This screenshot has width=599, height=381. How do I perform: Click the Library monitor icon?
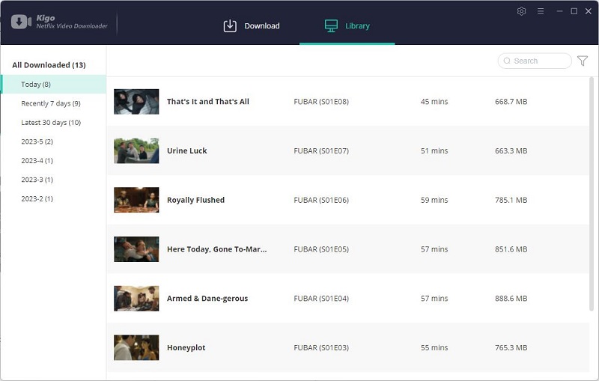[331, 26]
